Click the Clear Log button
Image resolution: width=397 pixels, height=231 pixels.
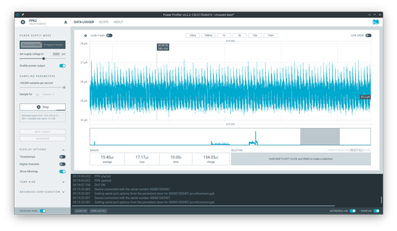point(81,211)
